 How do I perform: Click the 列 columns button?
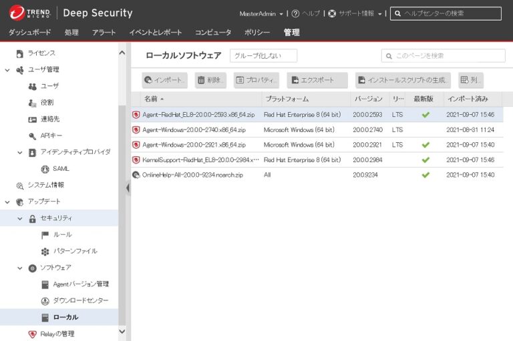pos(471,80)
